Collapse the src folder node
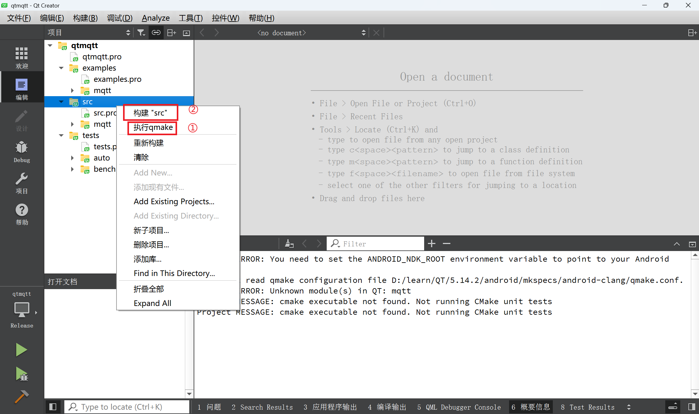Viewport: 699px width, 414px height. [x=61, y=102]
